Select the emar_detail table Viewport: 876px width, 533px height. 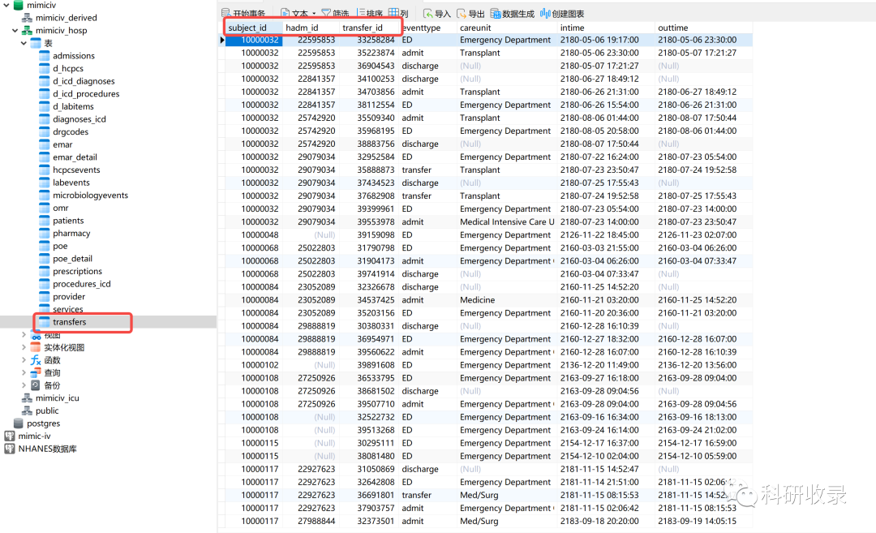[x=75, y=157]
